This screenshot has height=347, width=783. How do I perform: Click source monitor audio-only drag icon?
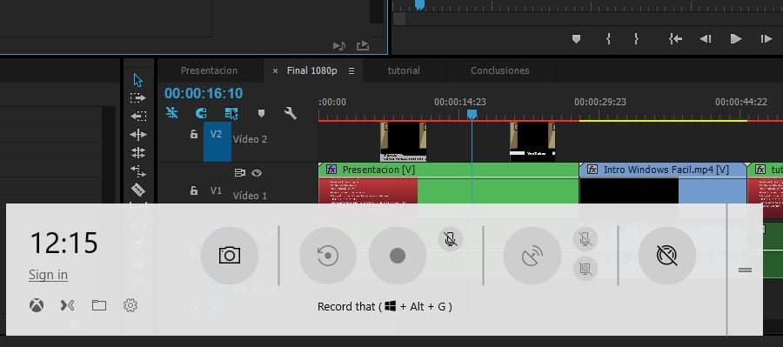click(339, 46)
